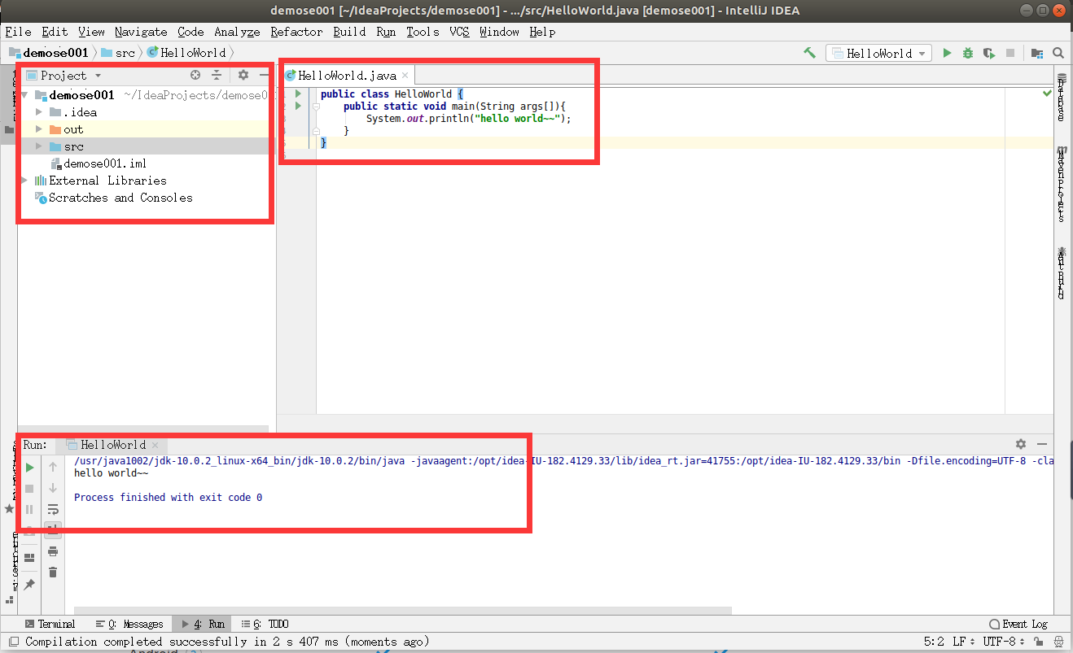This screenshot has height=653, width=1073.
Task: Start debugging with the bug icon
Action: (x=968, y=53)
